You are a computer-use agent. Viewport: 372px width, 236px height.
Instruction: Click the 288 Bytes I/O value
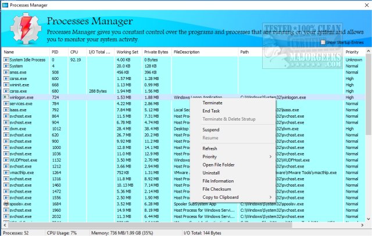[98, 91]
